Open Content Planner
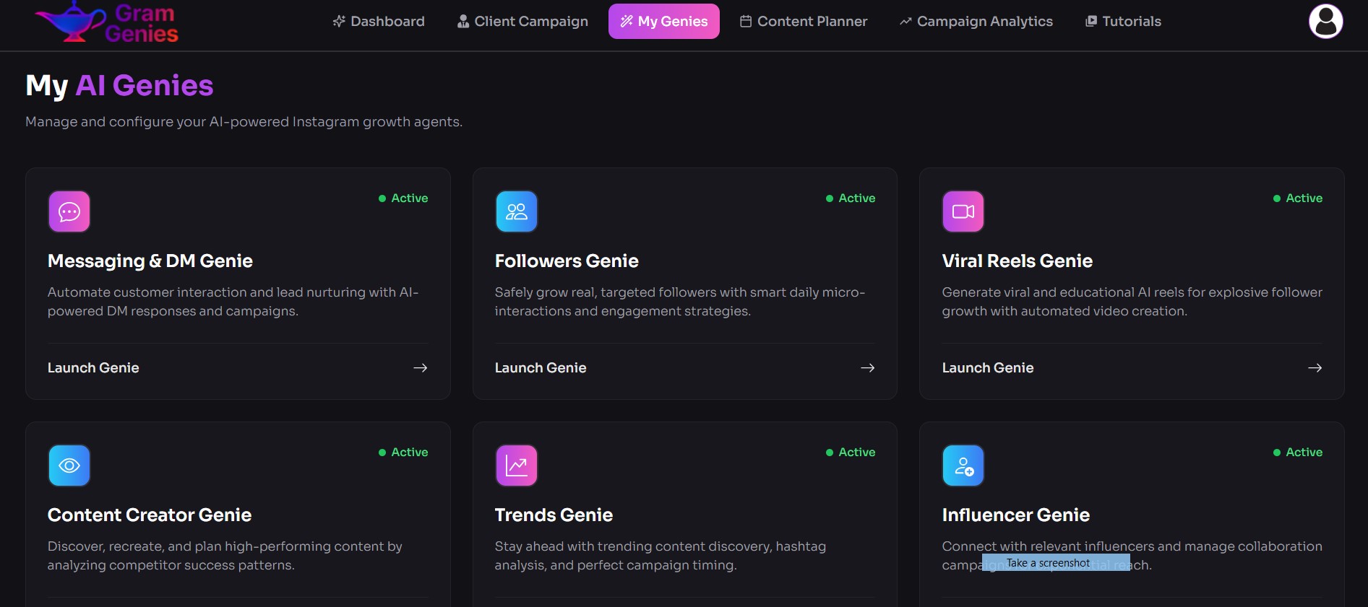Image resolution: width=1368 pixels, height=607 pixels. point(804,22)
